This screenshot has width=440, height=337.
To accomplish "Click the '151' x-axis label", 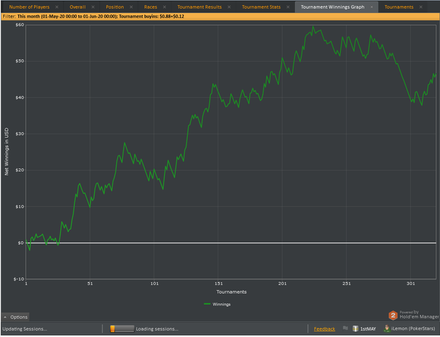I will point(218,284).
